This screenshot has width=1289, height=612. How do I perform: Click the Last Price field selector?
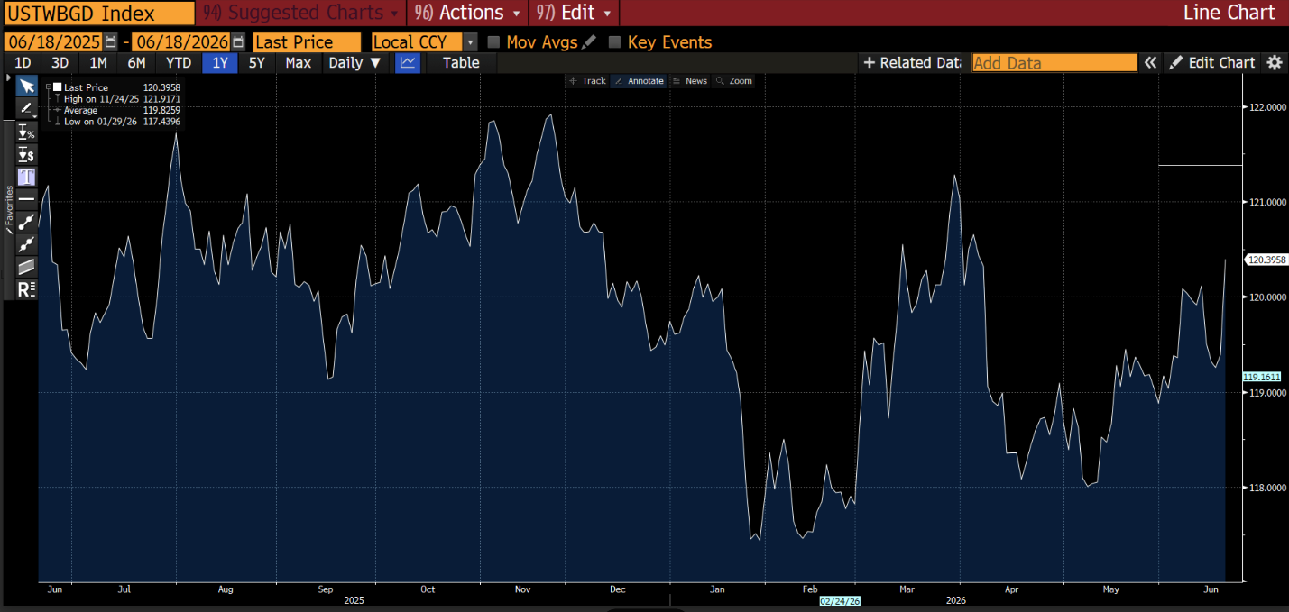tap(307, 42)
